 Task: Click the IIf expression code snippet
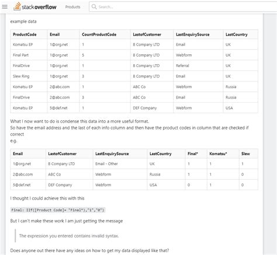point(58,210)
